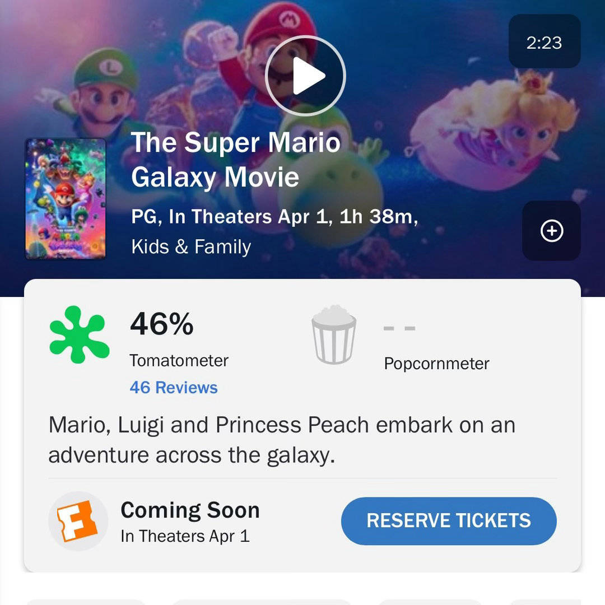The width and height of the screenshot is (605, 605).
Task: Select the Coming Soon heading
Action: click(x=190, y=510)
